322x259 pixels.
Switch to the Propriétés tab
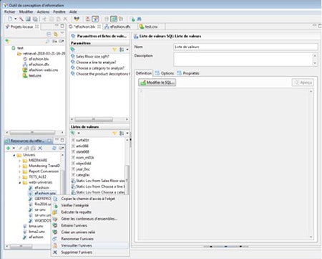coord(188,73)
